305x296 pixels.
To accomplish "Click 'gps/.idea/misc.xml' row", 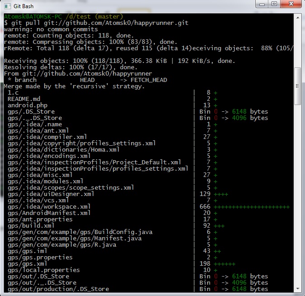I will (x=113, y=175).
